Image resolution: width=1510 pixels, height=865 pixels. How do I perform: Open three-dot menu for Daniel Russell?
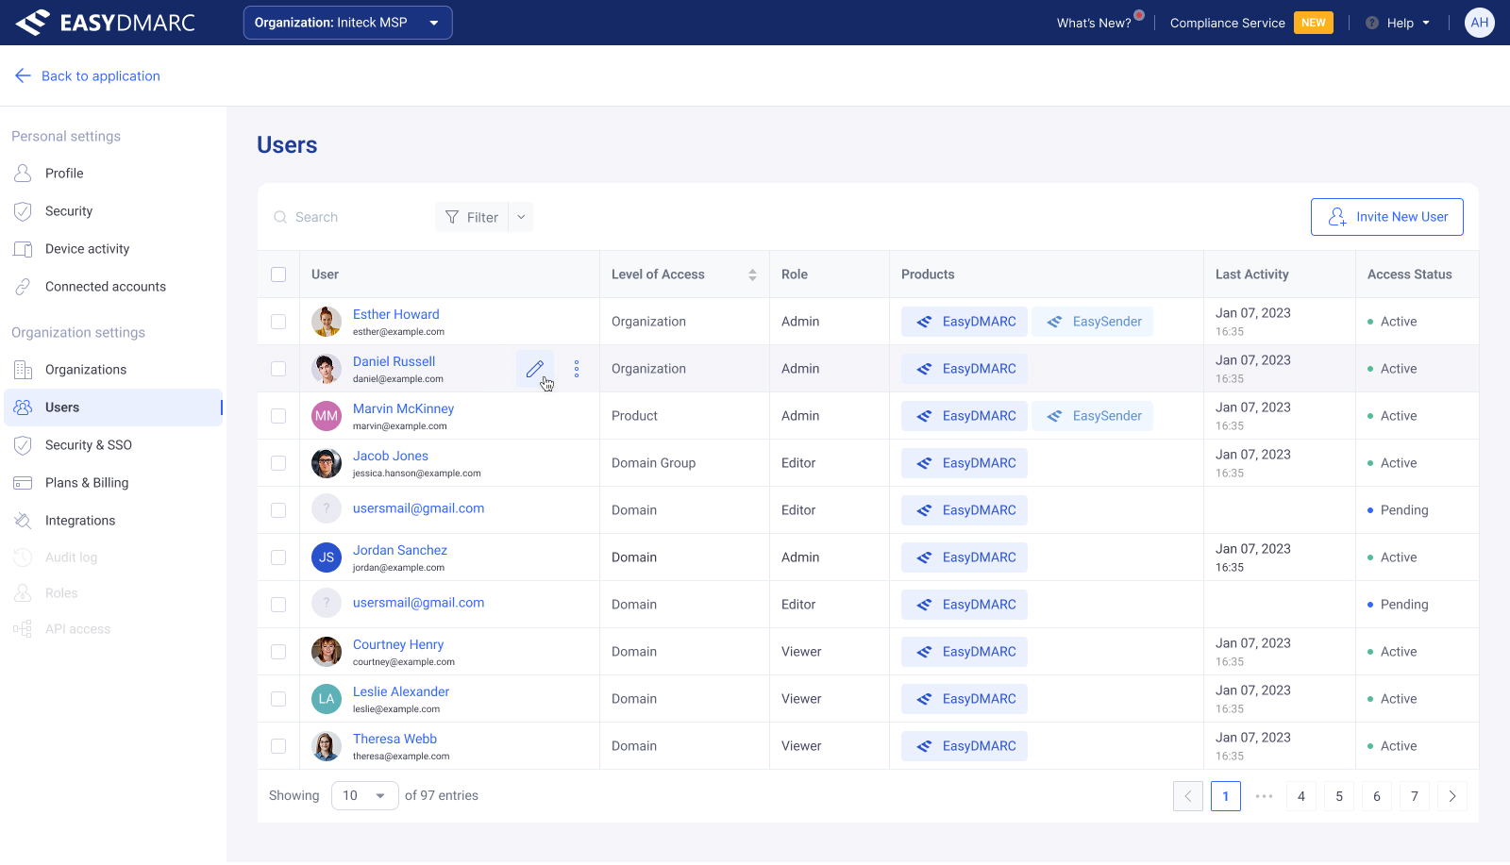tap(577, 369)
